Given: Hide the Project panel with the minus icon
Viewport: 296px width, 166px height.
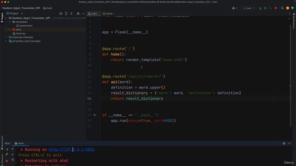Looking at the screenshot, I should (83, 13).
